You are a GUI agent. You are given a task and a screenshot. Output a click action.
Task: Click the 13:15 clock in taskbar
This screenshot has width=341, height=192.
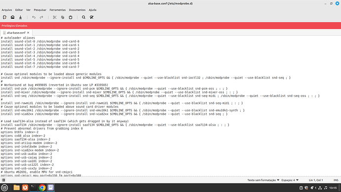point(333,188)
